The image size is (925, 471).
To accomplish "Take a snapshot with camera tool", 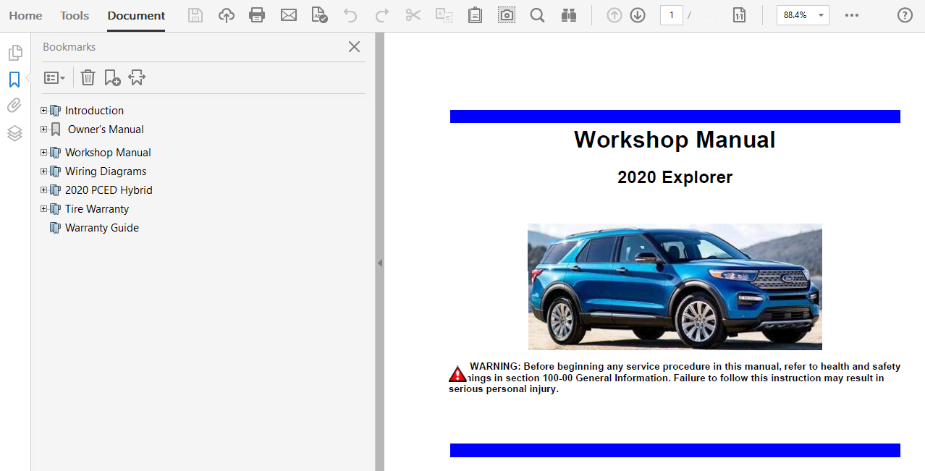I will [x=507, y=15].
